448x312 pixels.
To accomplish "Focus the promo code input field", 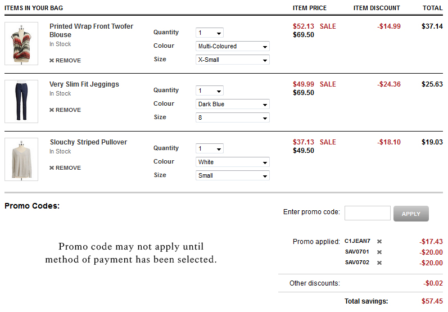I will coord(368,213).
